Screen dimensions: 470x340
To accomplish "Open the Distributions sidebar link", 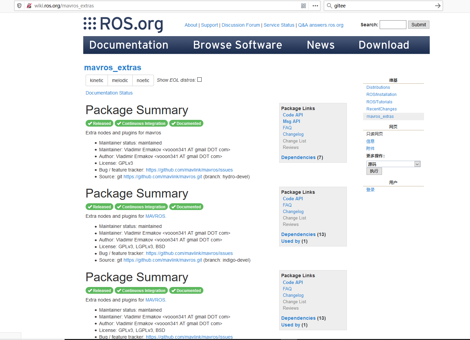I will pos(378,87).
